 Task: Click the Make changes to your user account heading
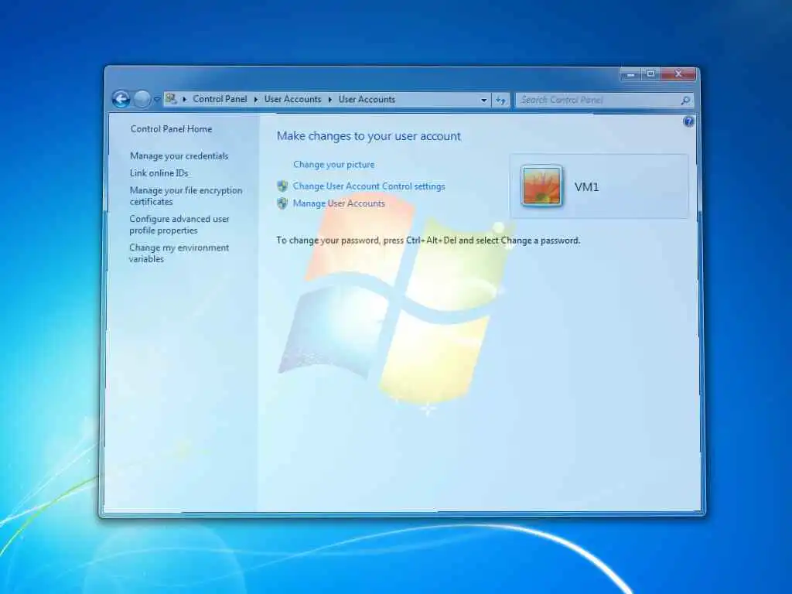369,136
